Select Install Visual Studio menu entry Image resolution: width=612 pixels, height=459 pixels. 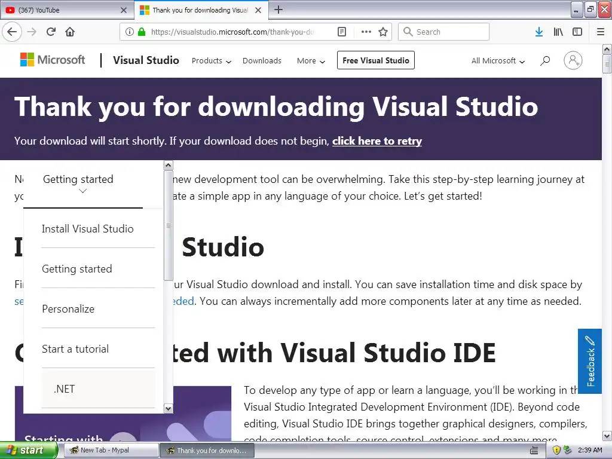[88, 229]
